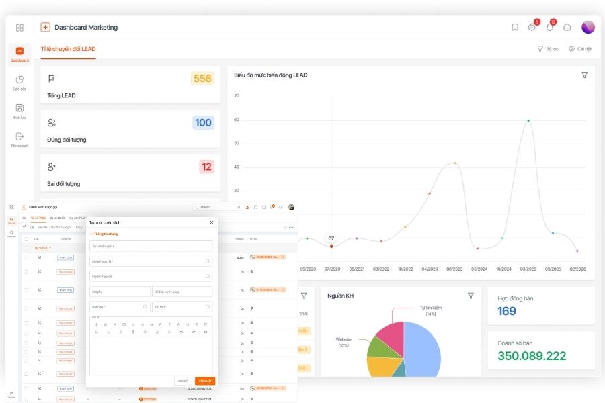Open chat messages with the red badge
The image size is (605, 403).
coord(532,27)
